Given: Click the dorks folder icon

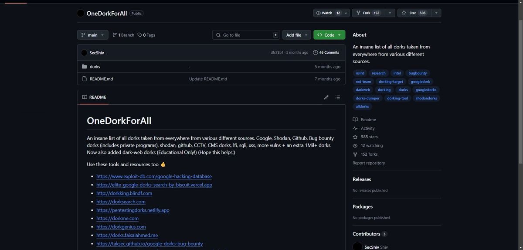Looking at the screenshot, I should 85,67.
